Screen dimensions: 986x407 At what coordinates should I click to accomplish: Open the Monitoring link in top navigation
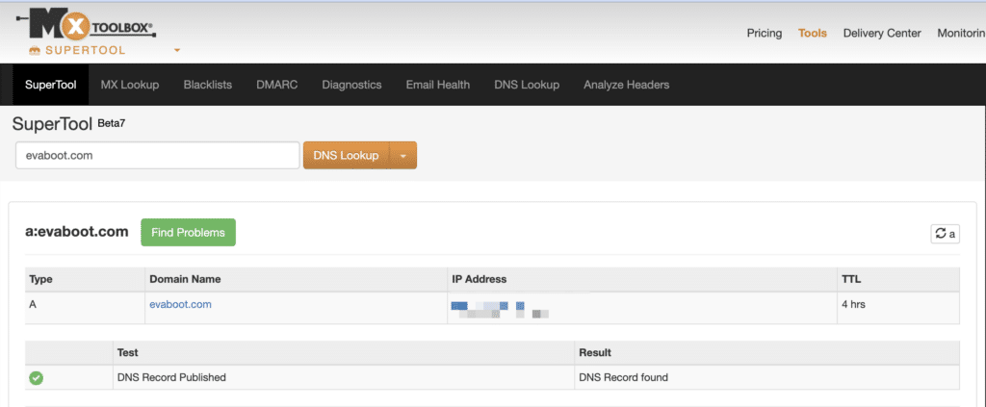961,34
